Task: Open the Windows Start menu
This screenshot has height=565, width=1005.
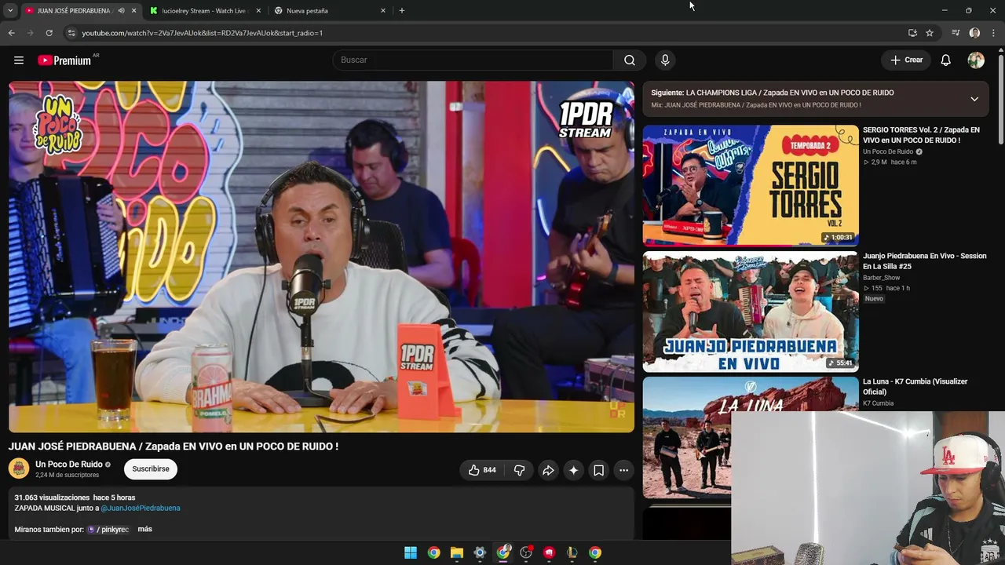Action: [x=411, y=552]
